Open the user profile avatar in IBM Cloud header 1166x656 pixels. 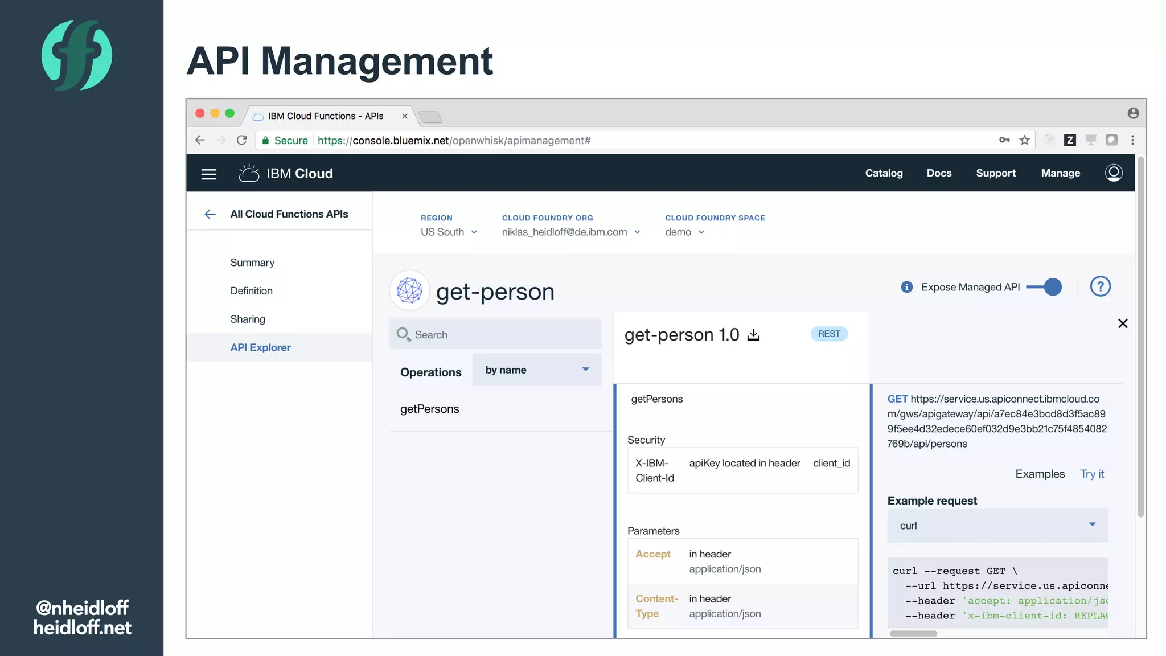click(x=1114, y=173)
